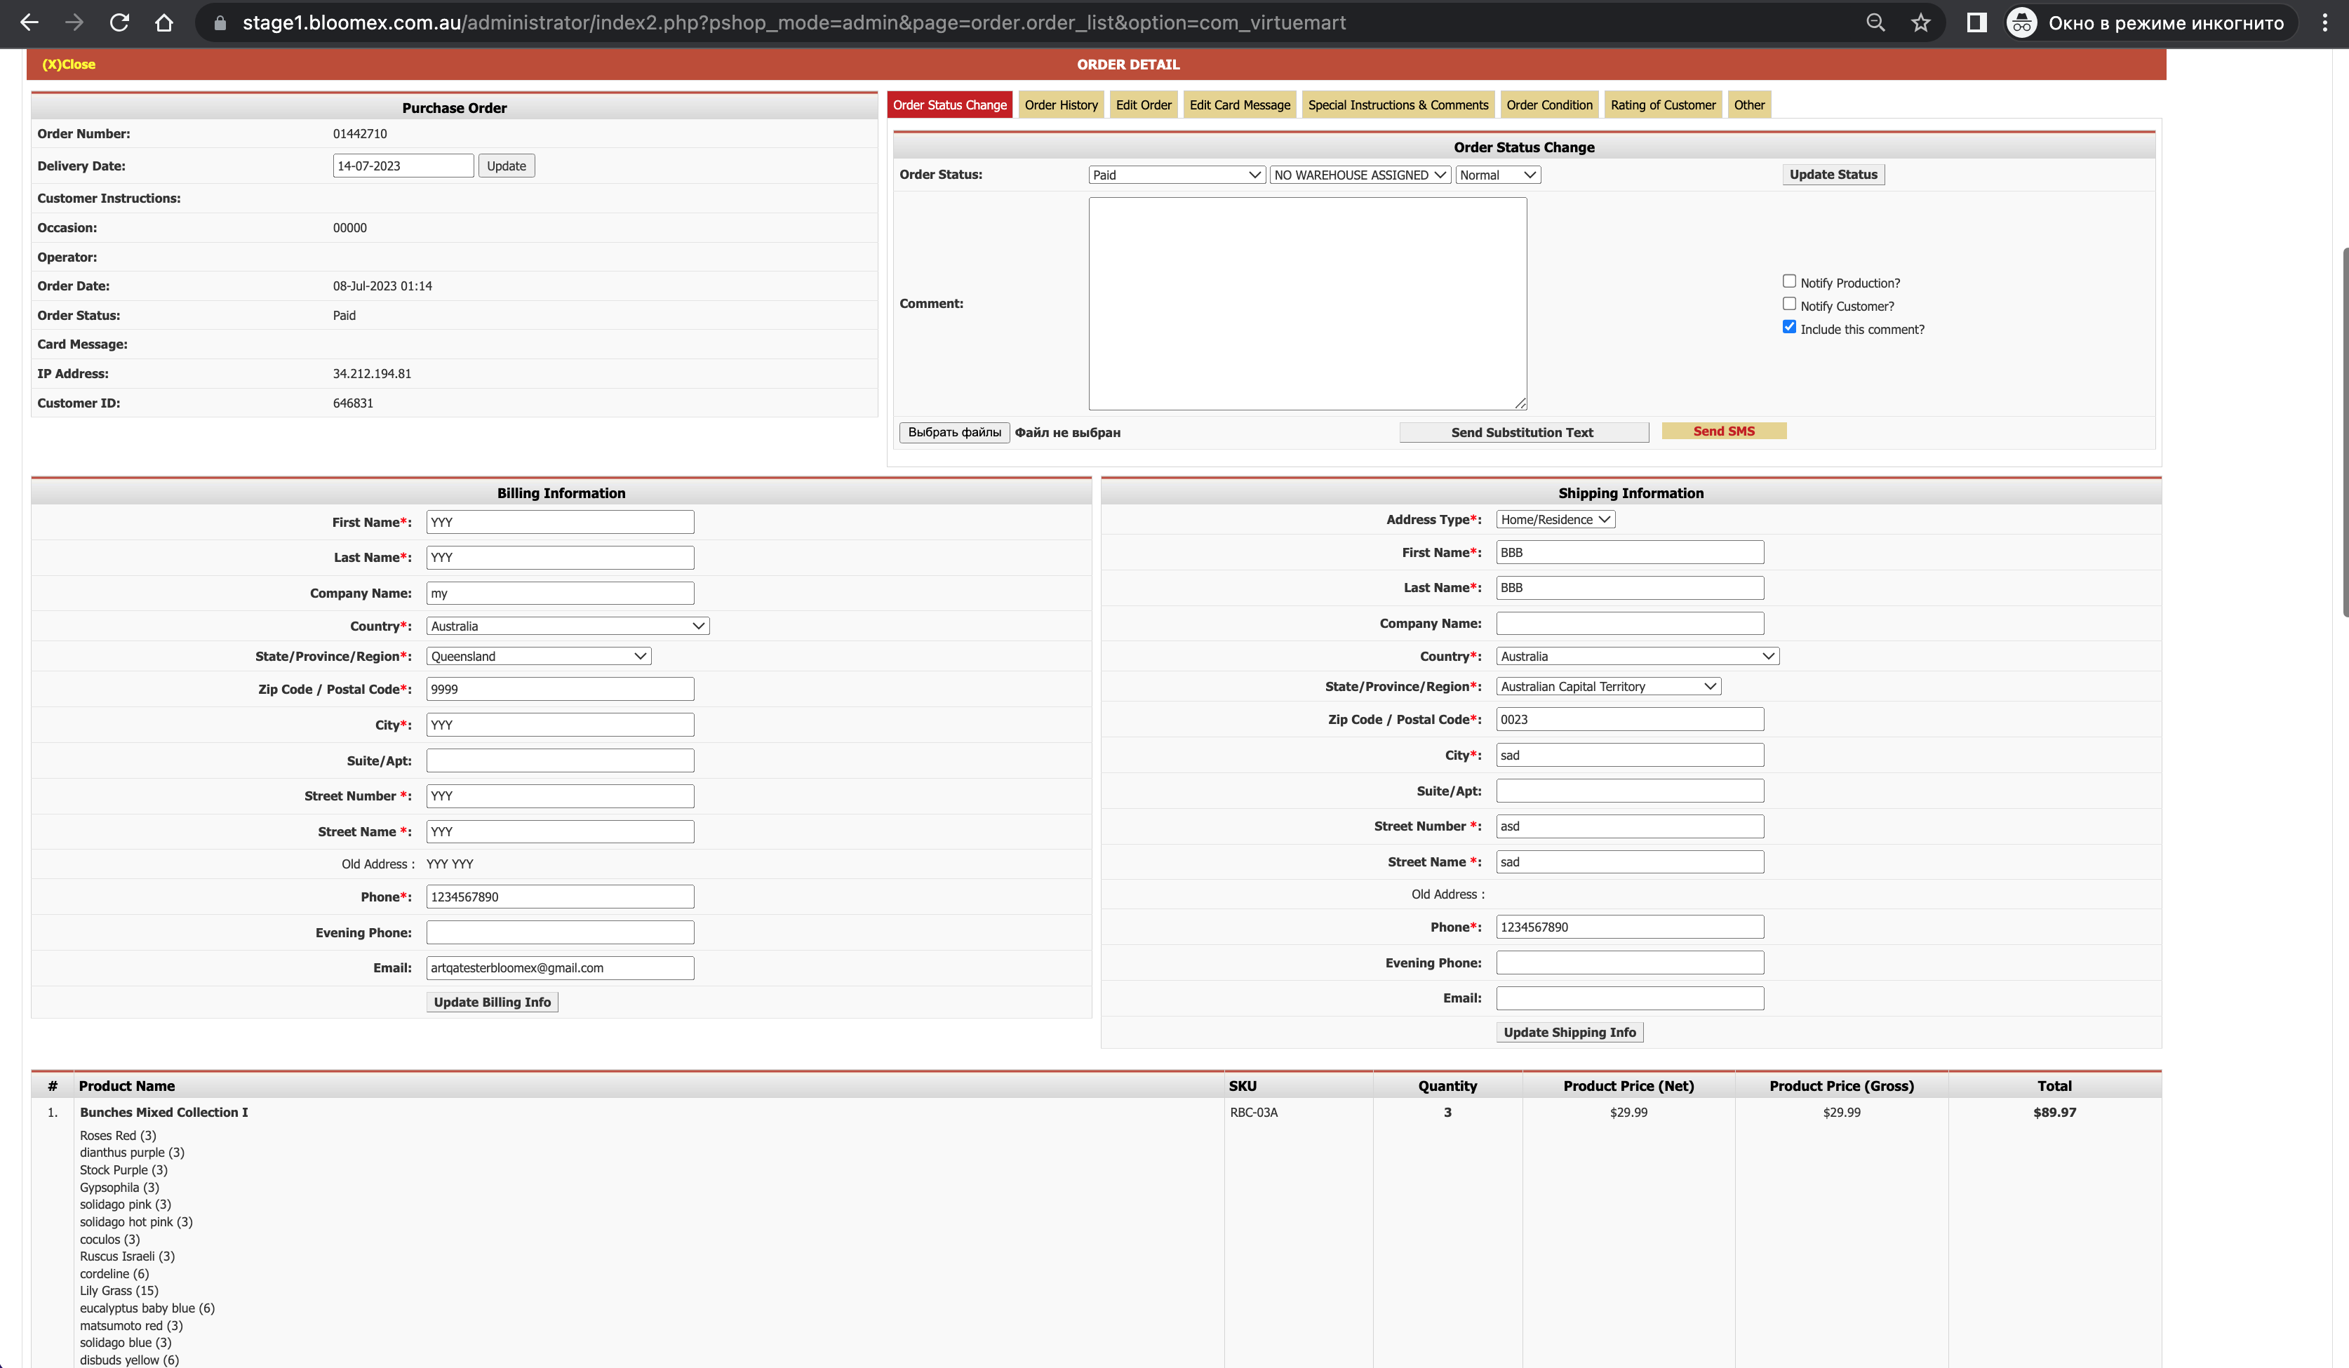Click the Billing First Name field
Viewport: 2349px width, 1368px height.
(x=560, y=522)
